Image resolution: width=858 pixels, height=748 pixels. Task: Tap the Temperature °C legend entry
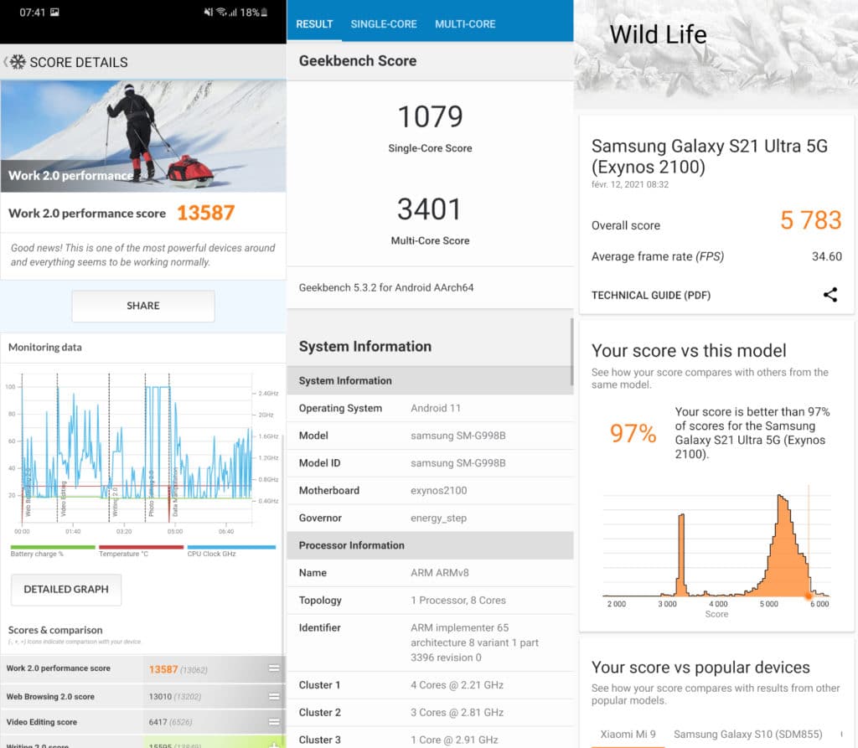tap(141, 551)
